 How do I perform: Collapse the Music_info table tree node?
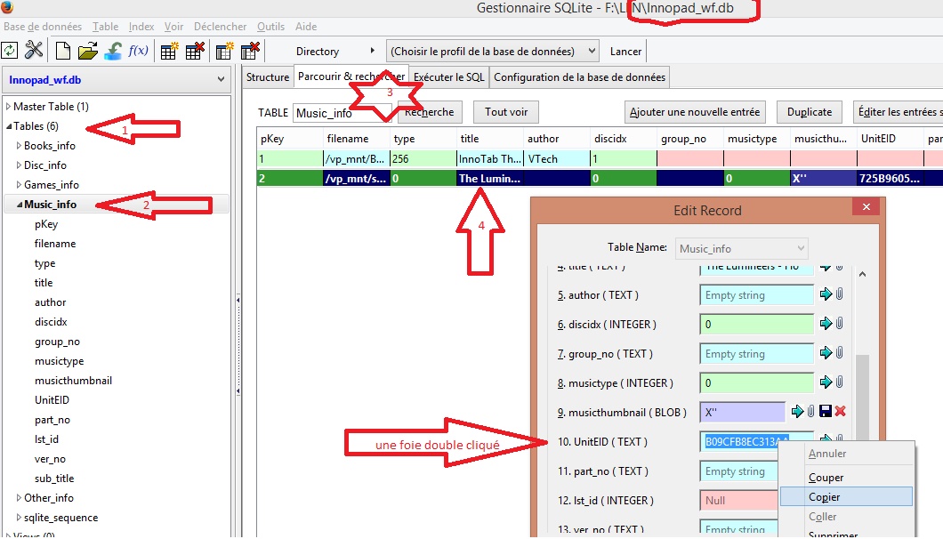(19, 205)
